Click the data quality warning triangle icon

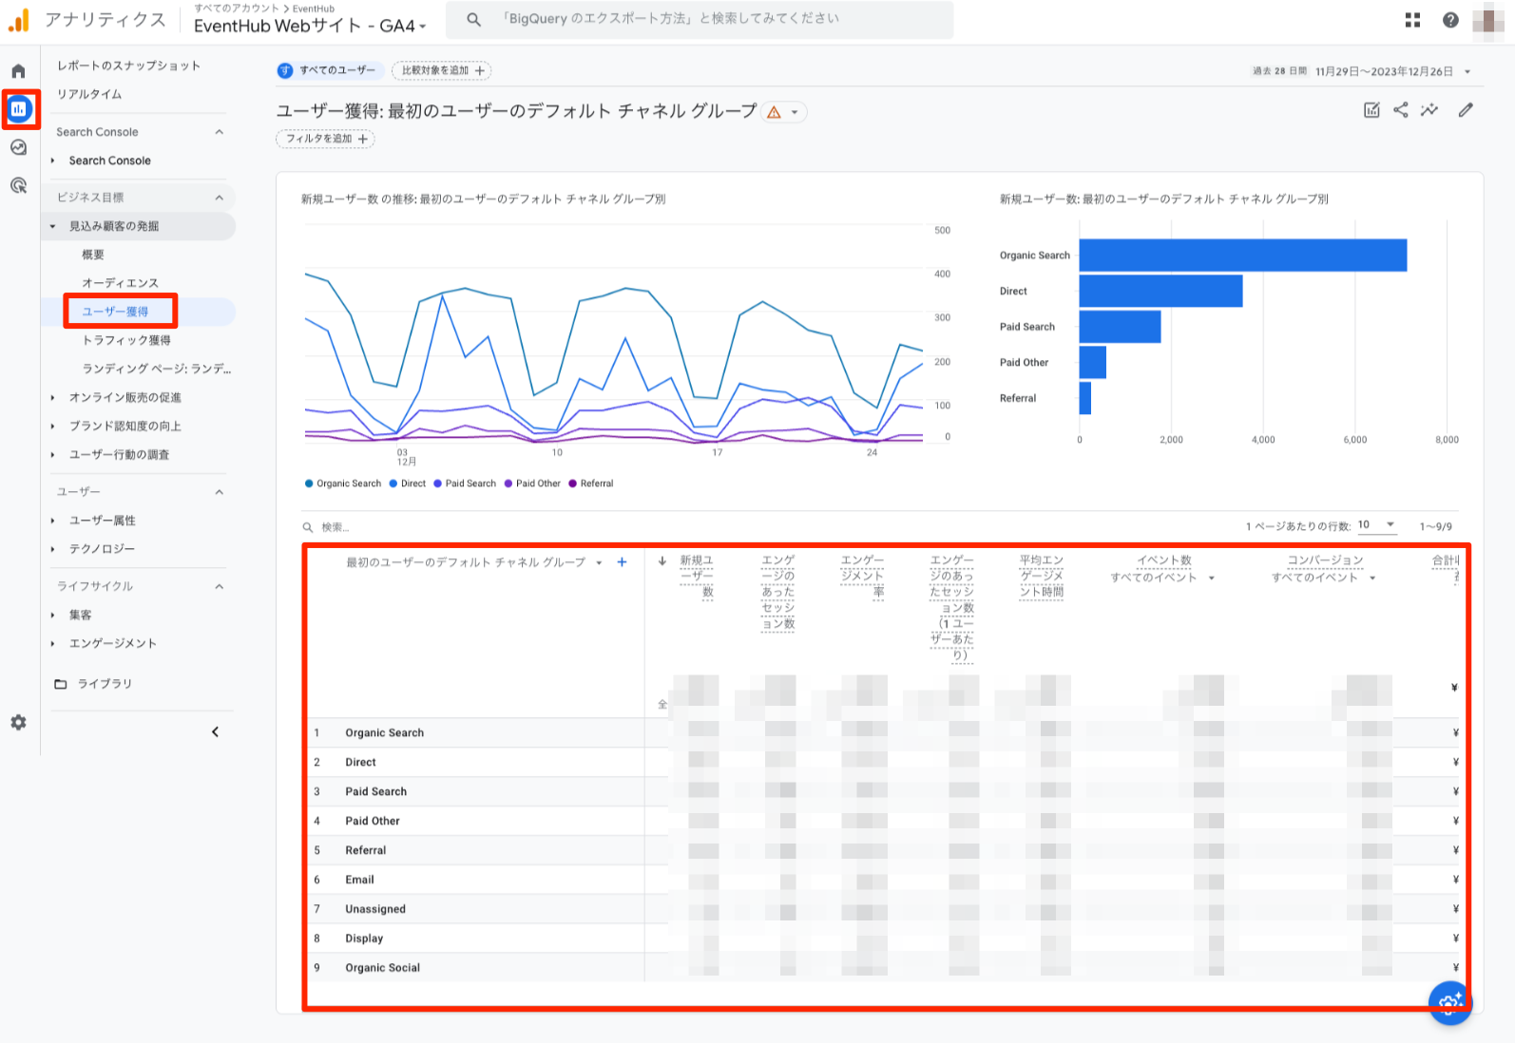(775, 112)
